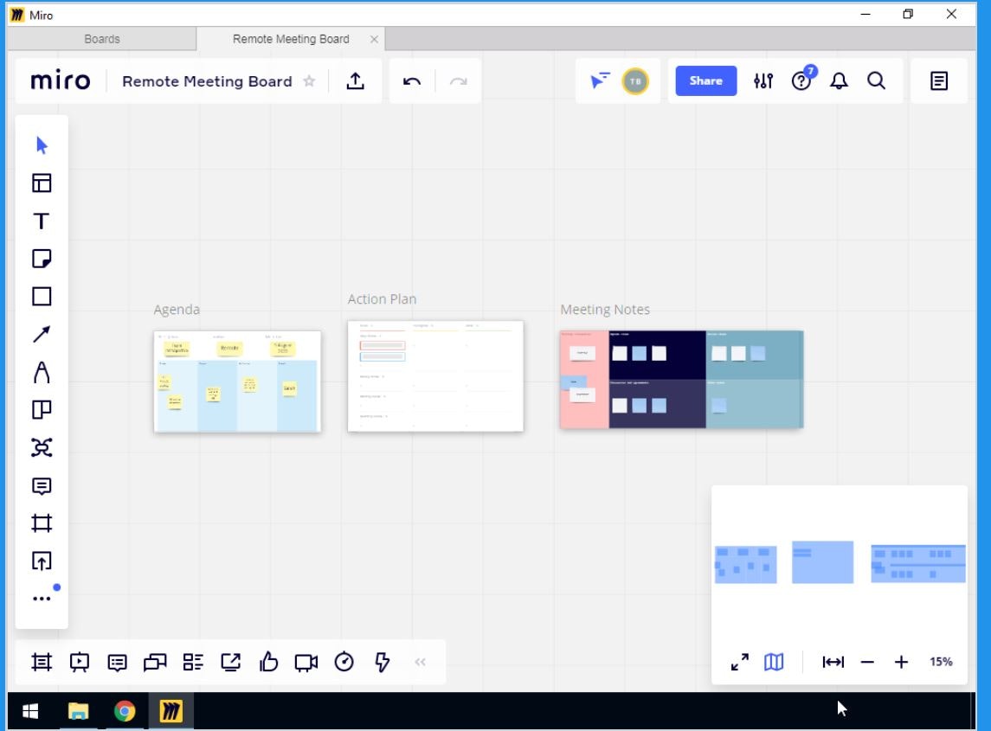This screenshot has height=731, width=991.
Task: Click the Meeting Notes frame thumbnail
Action: pyautogui.click(x=681, y=379)
